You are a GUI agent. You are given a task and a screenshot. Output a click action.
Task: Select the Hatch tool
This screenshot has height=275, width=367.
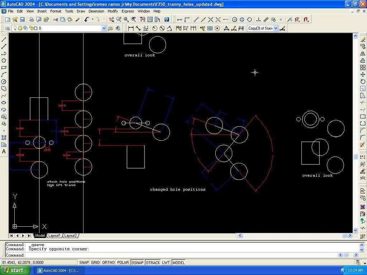tap(4, 137)
